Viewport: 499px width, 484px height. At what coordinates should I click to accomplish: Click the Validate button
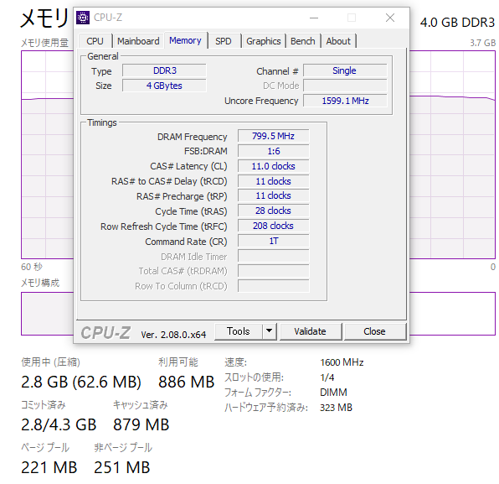point(310,331)
